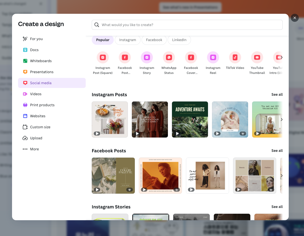Create an Instagram Post (Square) design
The height and width of the screenshot is (236, 304).
click(x=103, y=63)
